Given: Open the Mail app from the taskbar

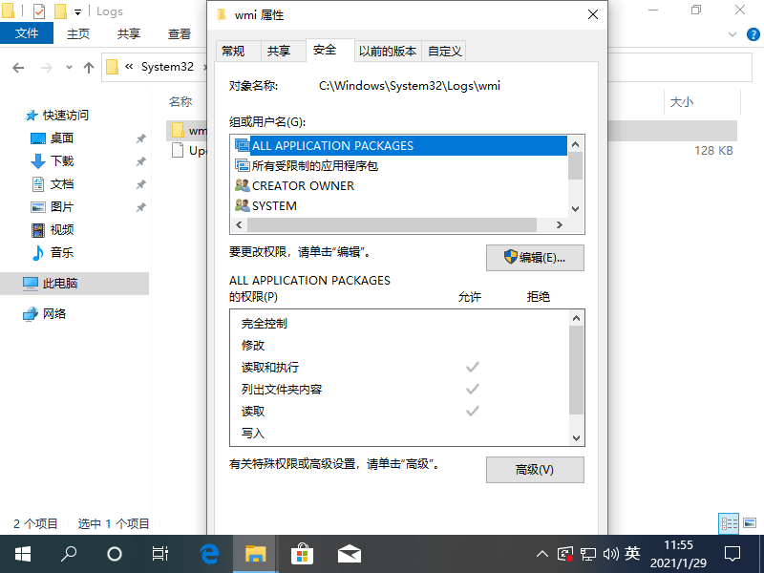Looking at the screenshot, I should point(349,554).
